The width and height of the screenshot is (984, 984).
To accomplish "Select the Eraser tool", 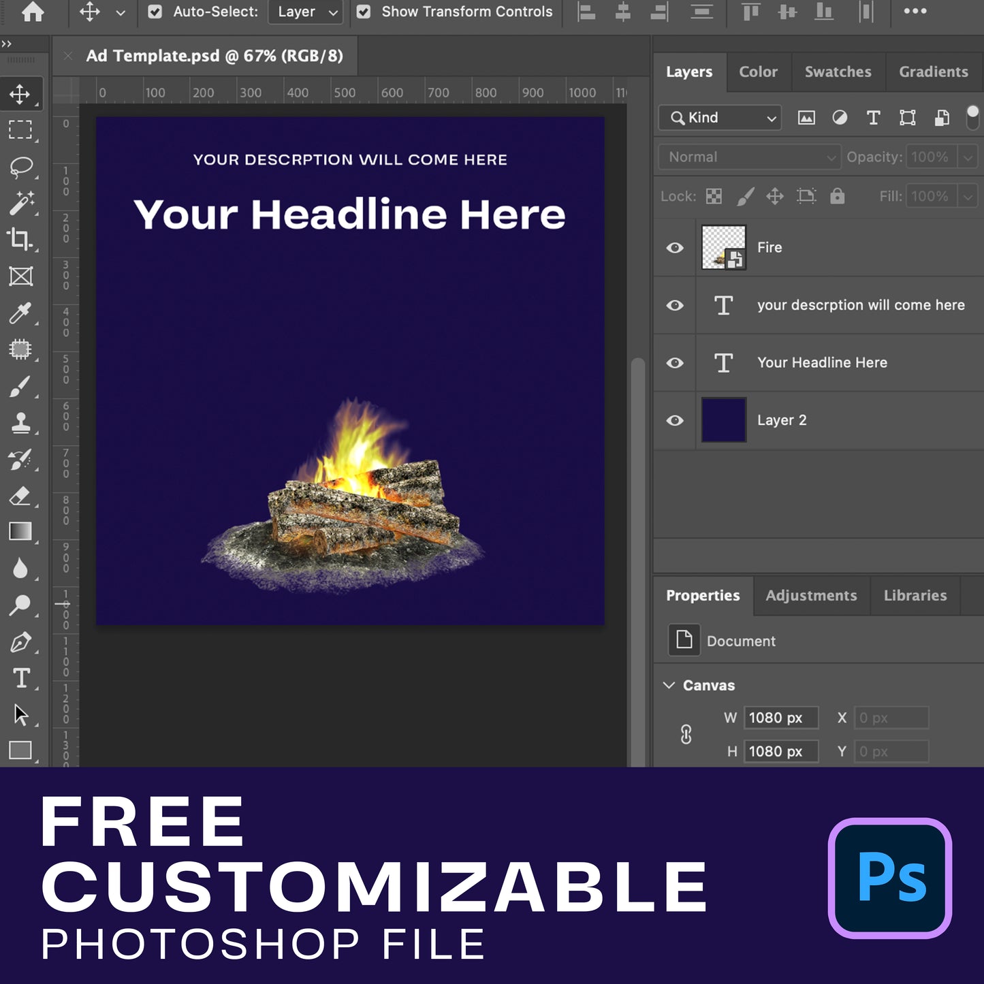I will [20, 496].
